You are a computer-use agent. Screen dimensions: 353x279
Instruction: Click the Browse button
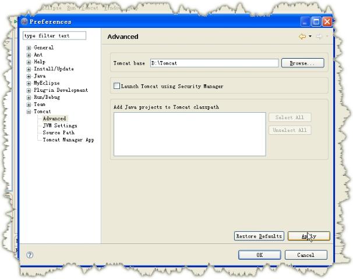coord(302,63)
